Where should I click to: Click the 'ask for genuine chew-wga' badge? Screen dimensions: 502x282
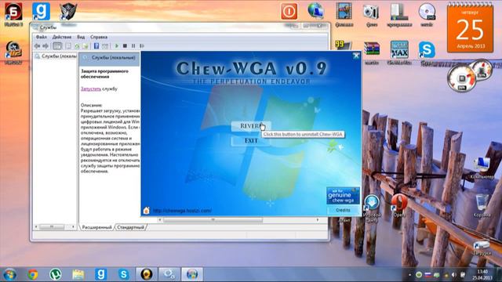pos(343,196)
